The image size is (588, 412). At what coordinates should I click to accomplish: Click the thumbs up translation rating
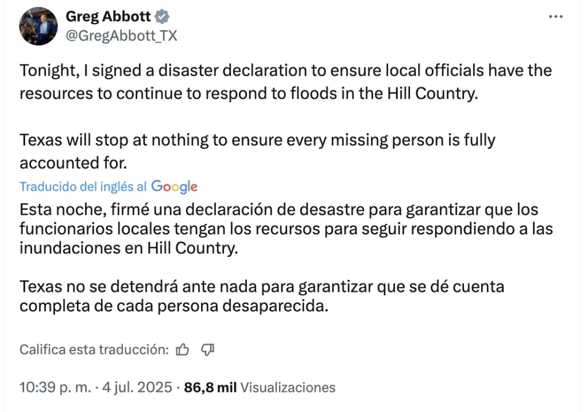183,349
